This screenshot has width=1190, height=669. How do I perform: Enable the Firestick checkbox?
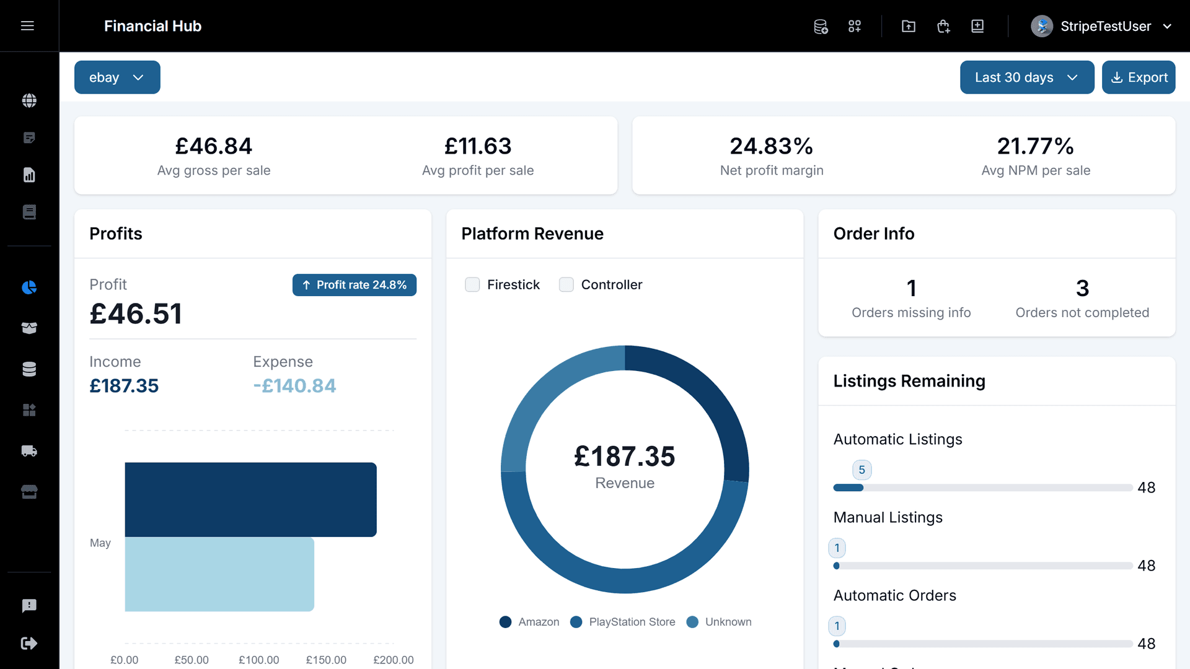point(473,284)
